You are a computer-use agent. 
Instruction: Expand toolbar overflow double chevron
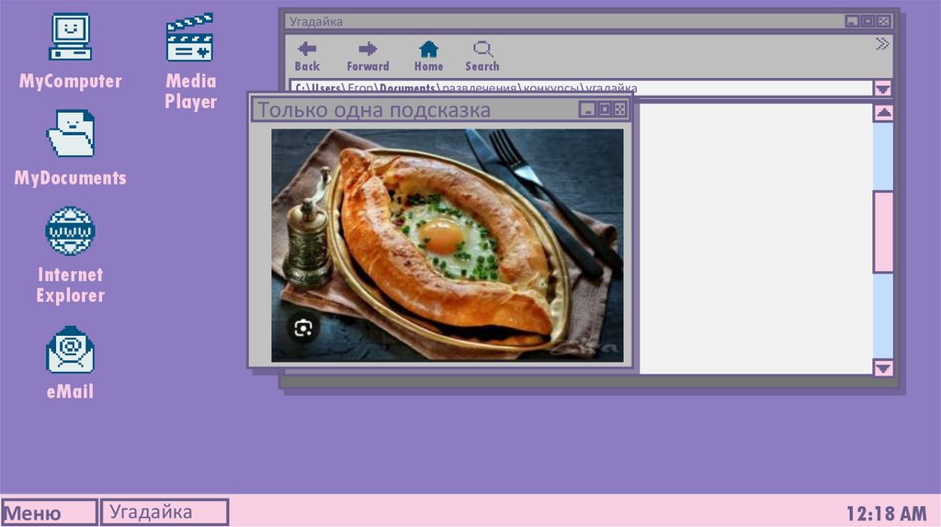(x=881, y=44)
